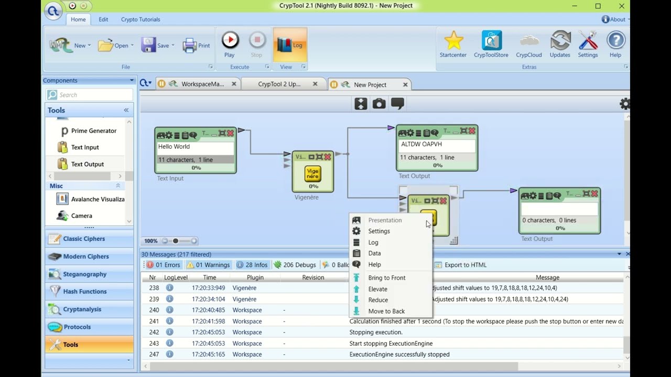The width and height of the screenshot is (671, 377).
Task: Toggle the Log view button
Action: point(290,45)
